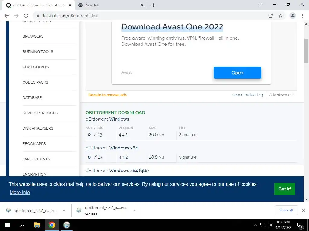The height and width of the screenshot is (231, 309).
Task: Click the 26.6 MB size value
Action: (x=156, y=134)
